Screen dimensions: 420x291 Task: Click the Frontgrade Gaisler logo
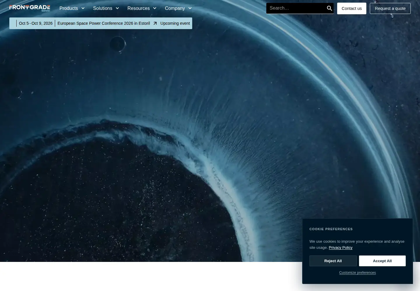click(30, 8)
